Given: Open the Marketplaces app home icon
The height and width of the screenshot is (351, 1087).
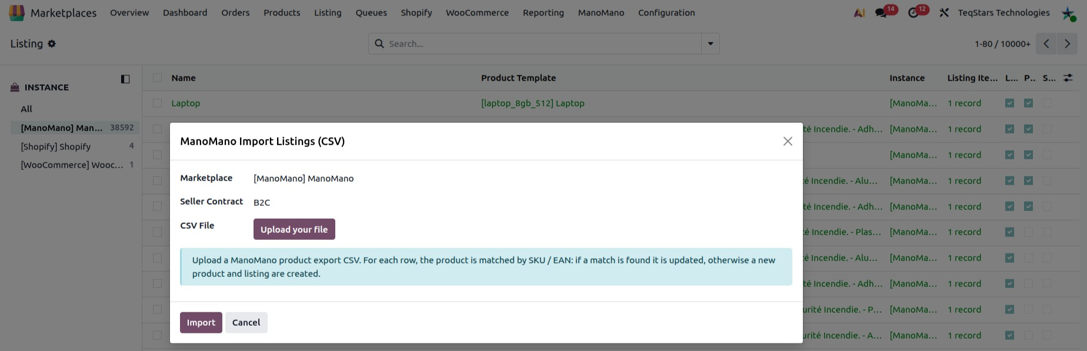Looking at the screenshot, I should click(x=17, y=13).
